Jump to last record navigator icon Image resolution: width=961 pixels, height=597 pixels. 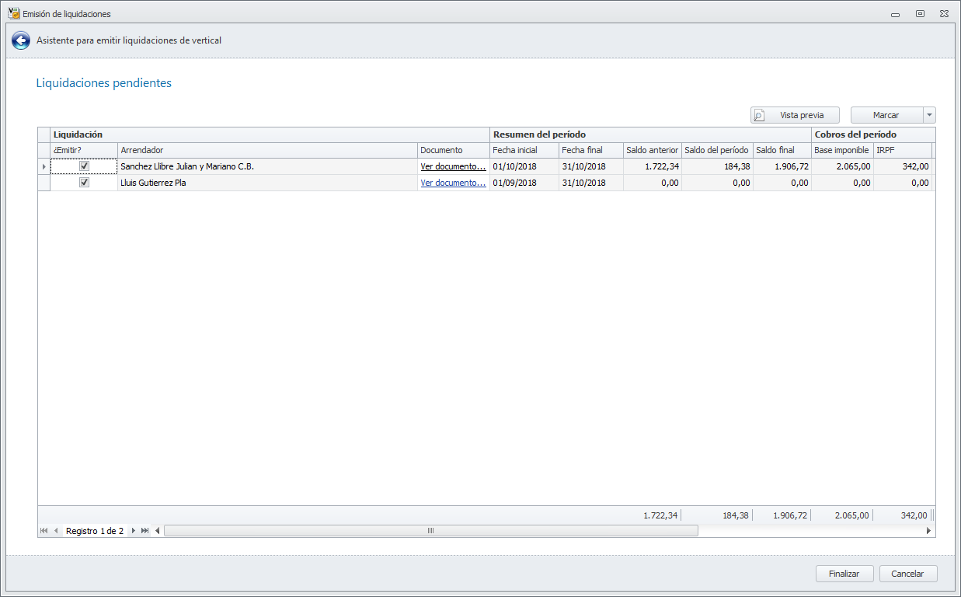click(145, 531)
